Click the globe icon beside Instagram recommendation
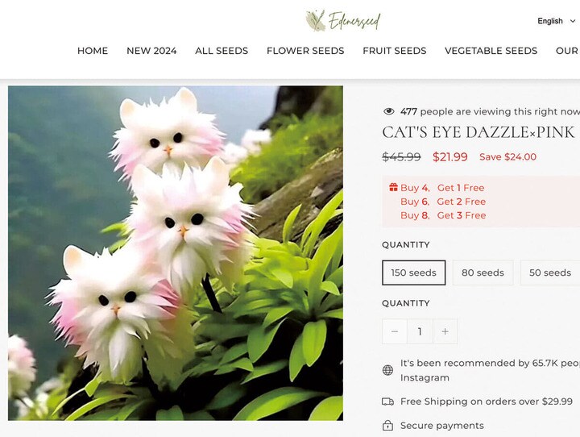The image size is (580, 437). 387,370
